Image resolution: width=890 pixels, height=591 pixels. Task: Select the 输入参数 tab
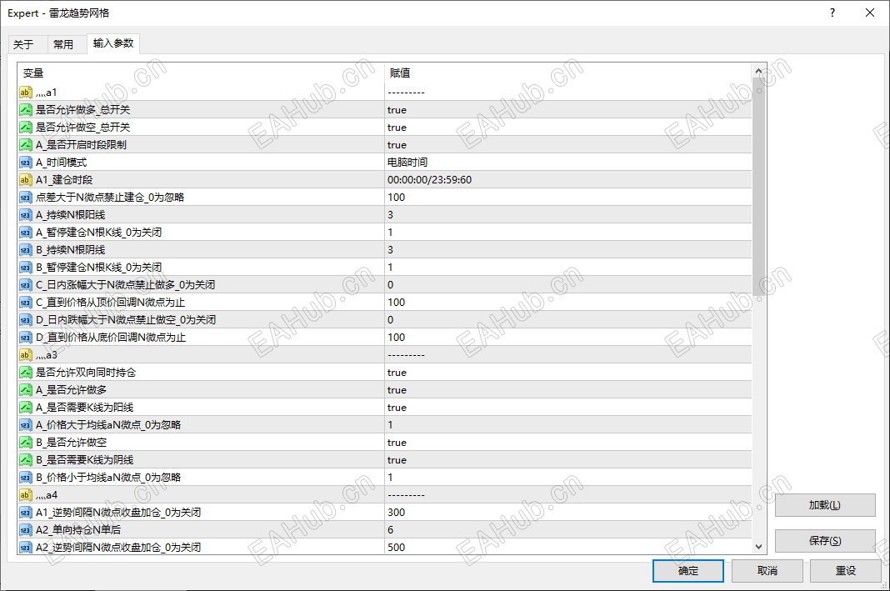tap(113, 43)
